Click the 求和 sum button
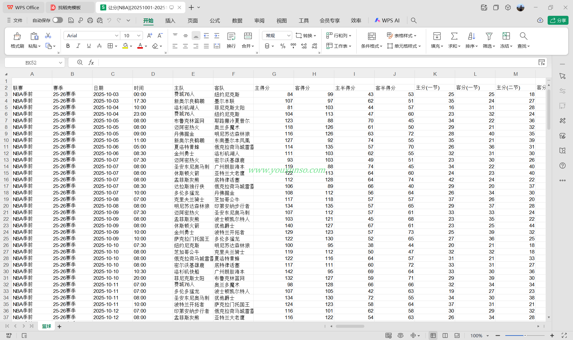The image size is (573, 340). click(454, 40)
